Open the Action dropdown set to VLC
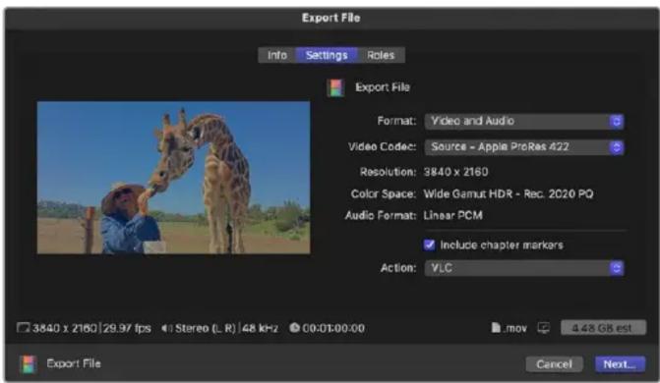The height and width of the screenshot is (383, 660). 524,268
